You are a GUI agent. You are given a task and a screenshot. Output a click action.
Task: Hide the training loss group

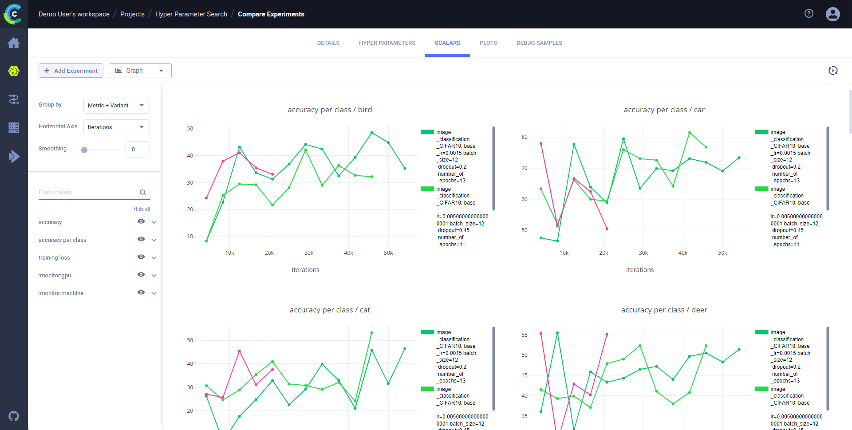pos(141,257)
